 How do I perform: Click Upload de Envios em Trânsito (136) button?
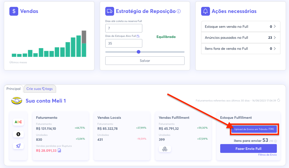pyautogui.click(x=254, y=129)
